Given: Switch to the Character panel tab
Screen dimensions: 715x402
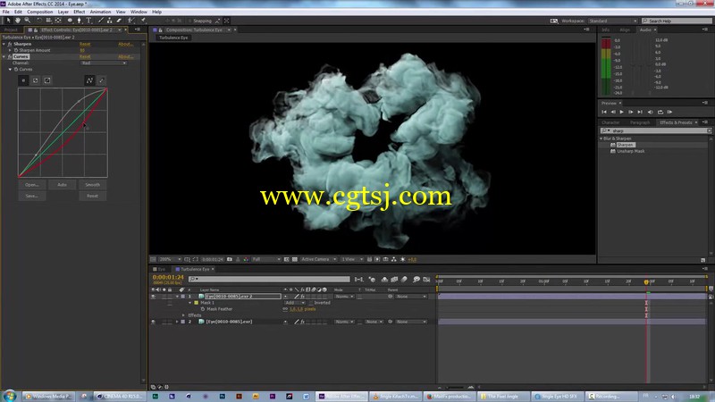Looking at the screenshot, I should click(610, 122).
